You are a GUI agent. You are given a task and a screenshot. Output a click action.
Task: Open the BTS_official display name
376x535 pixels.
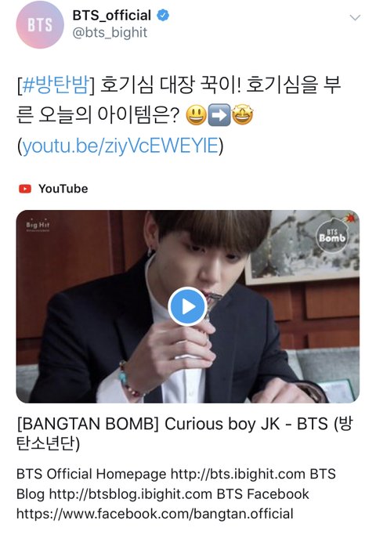tap(111, 16)
